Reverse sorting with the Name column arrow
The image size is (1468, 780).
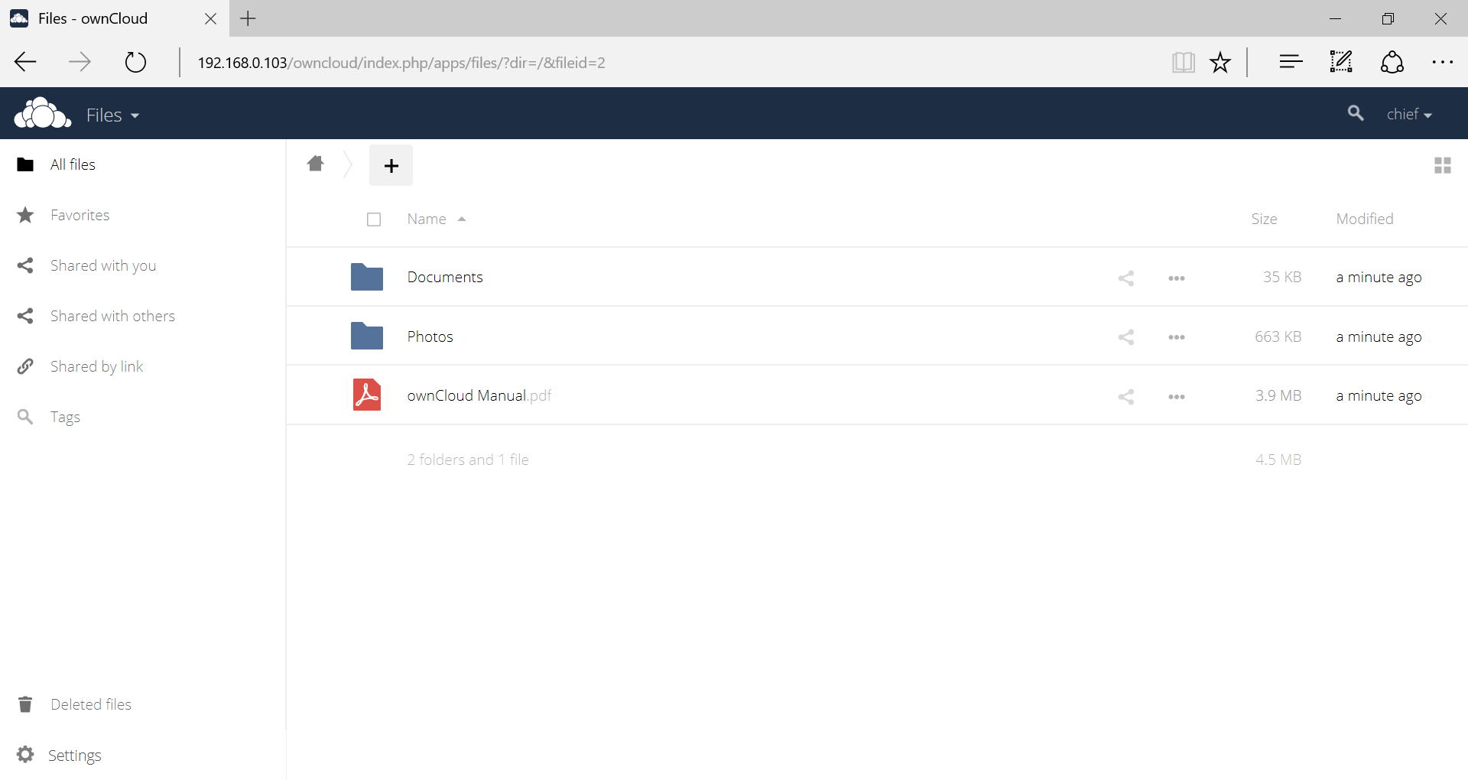[462, 219]
